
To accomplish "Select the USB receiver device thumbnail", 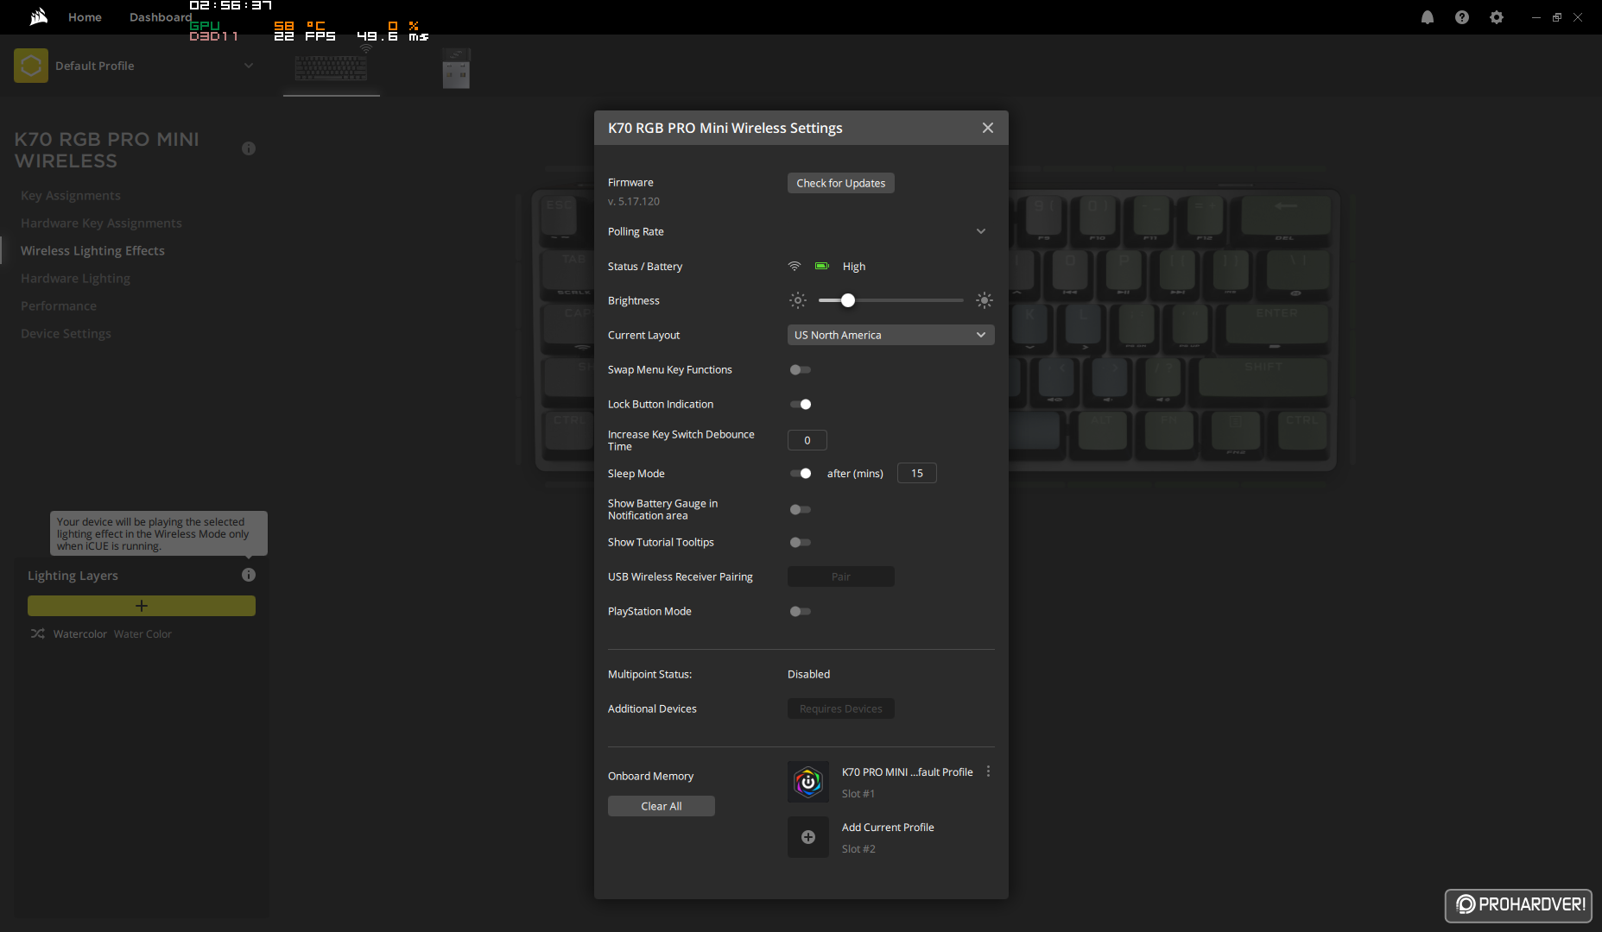I will click(x=456, y=68).
